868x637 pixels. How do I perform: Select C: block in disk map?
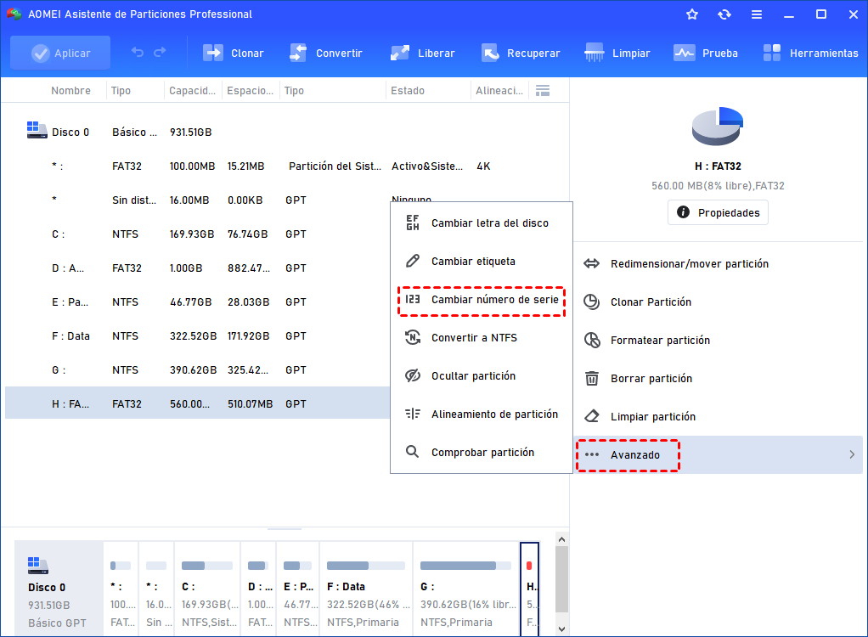[x=207, y=589]
